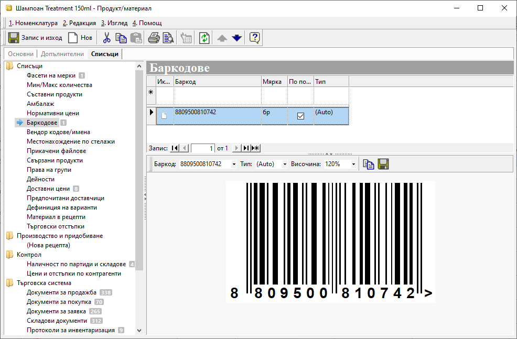
Task: Go to previous record navigation button
Action: tap(185, 148)
